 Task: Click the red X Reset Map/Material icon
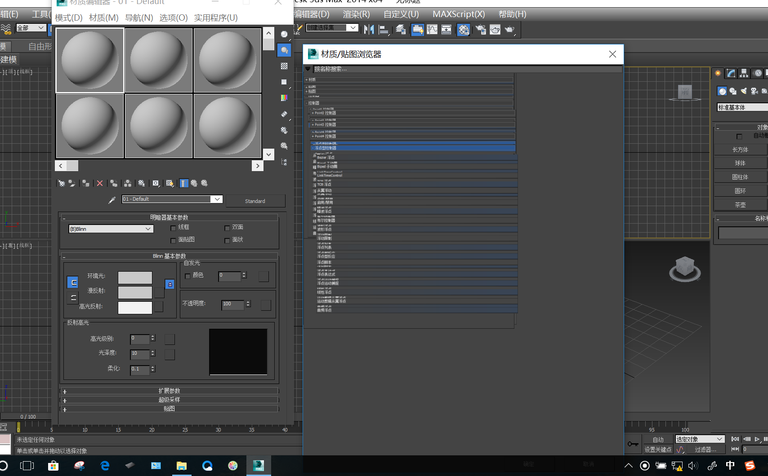100,183
